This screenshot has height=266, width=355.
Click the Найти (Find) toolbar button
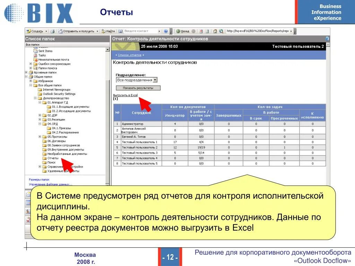point(108,31)
